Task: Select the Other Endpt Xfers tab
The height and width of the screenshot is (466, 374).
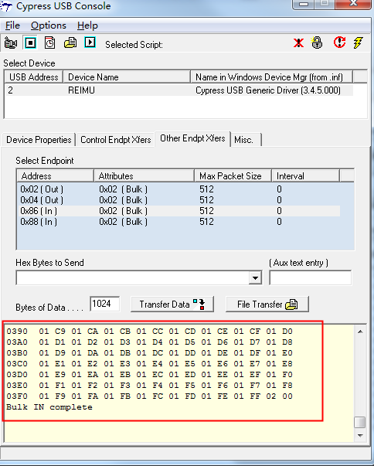Action: 192,138
